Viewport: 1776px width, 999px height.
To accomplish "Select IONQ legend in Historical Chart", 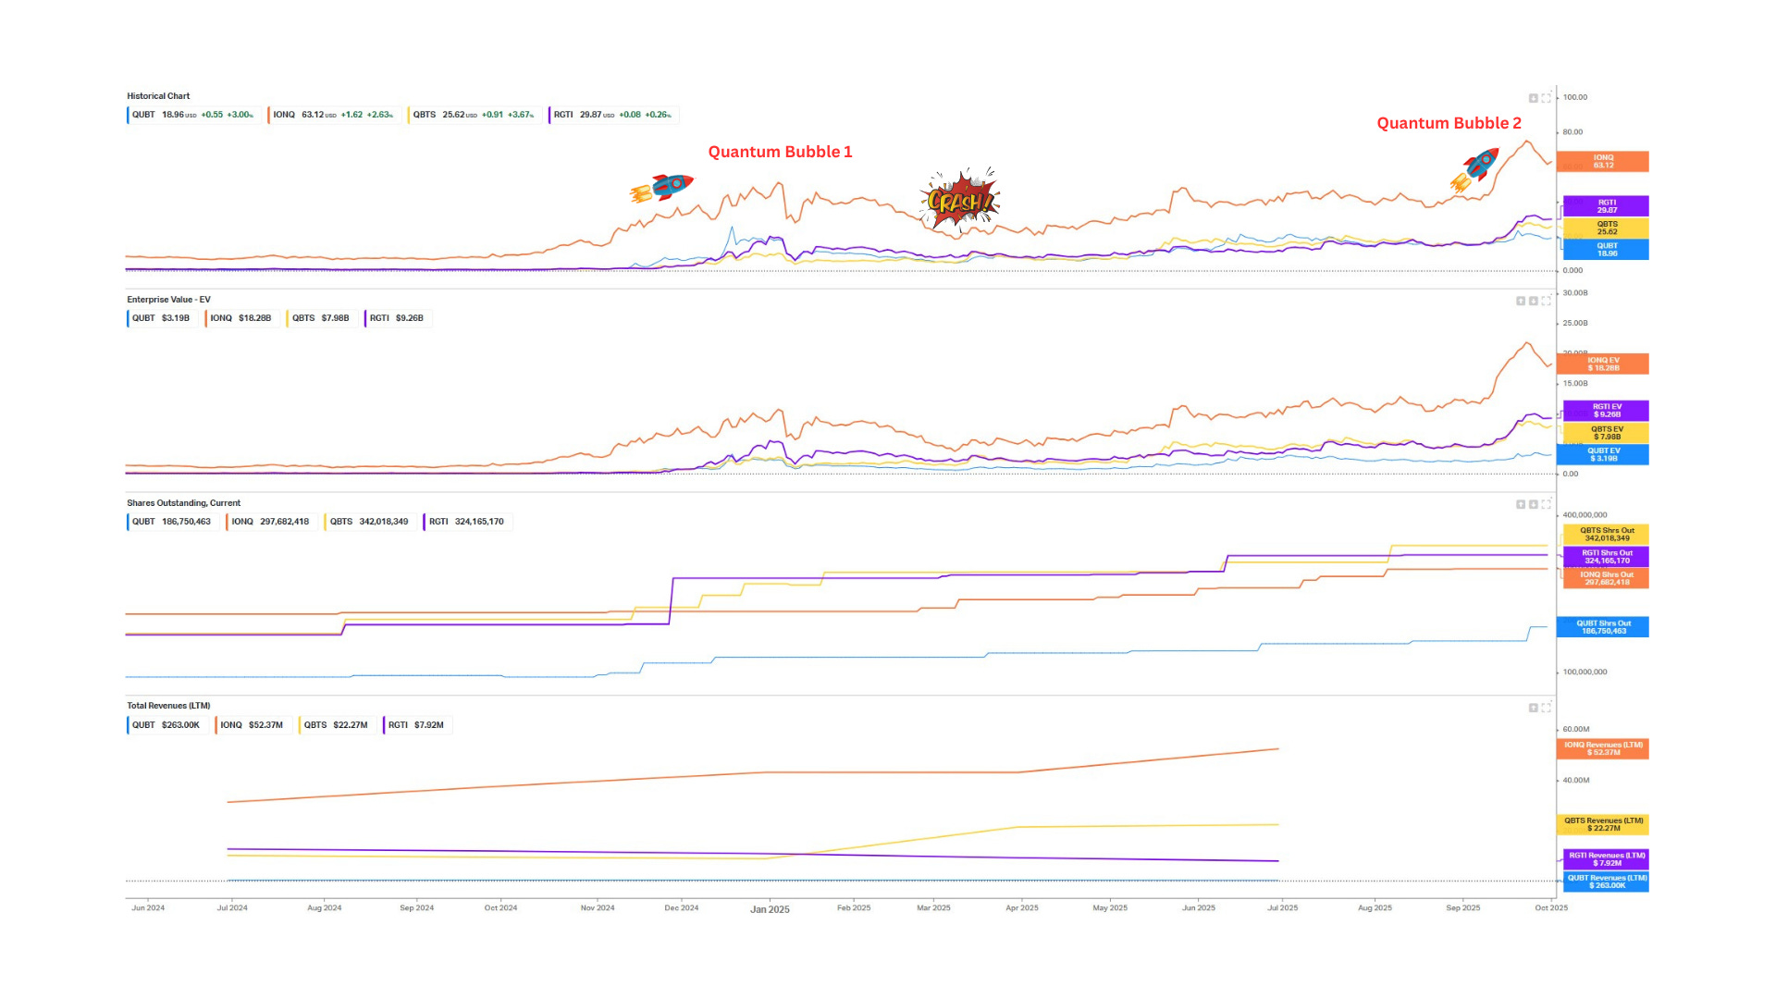I will pyautogui.click(x=333, y=115).
